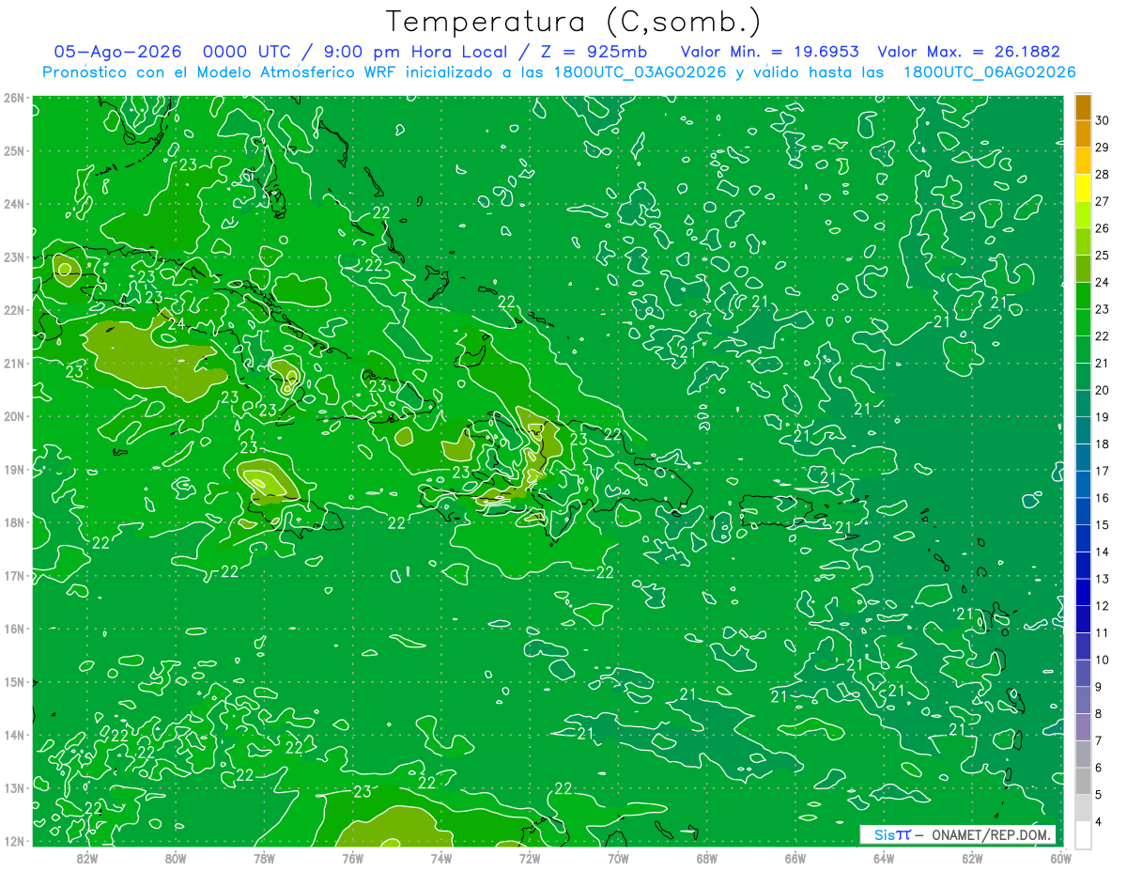This screenshot has height=871, width=1127.
Task: Click the "Valor Max. = 26.1882" reading
Action: click(x=968, y=52)
